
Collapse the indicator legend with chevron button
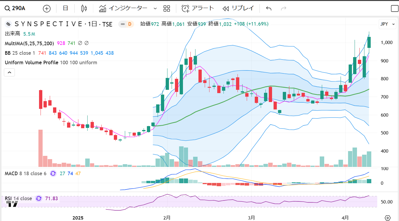tap(10, 72)
